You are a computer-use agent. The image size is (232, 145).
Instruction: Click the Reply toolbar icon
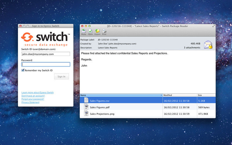coord(84,32)
